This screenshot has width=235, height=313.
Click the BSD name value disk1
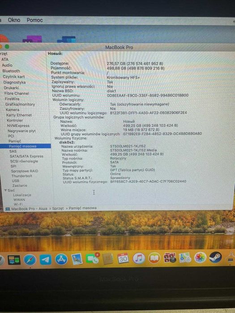(111, 91)
